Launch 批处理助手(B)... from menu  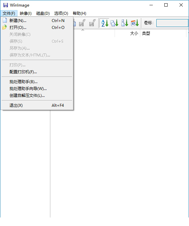click(37, 82)
